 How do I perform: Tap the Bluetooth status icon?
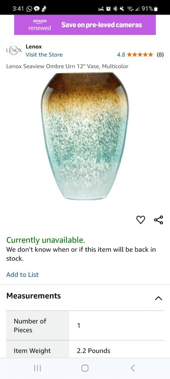pyautogui.click(x=115, y=9)
